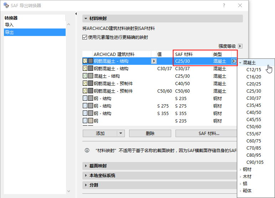Screen dimensions: 275x198
Task: Open SAF material arrow on C25/30 selected row
Action: (x=234, y=61)
